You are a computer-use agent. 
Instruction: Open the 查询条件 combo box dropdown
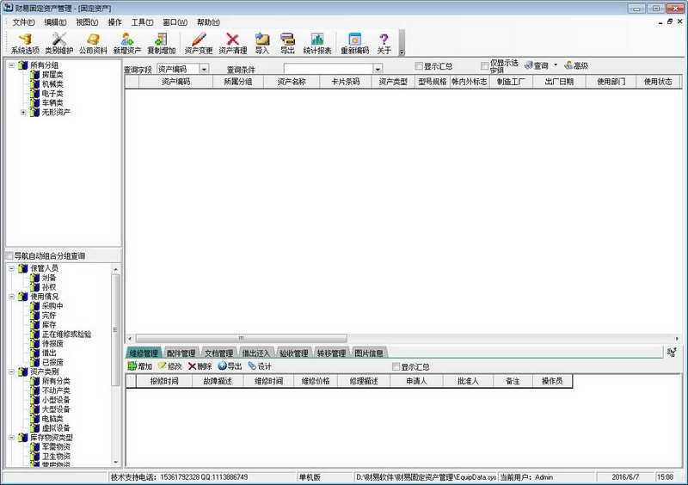pyautogui.click(x=378, y=69)
